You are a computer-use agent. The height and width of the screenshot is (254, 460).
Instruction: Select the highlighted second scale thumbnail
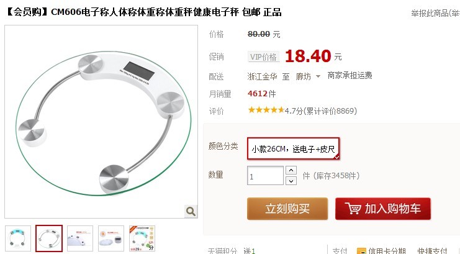point(49,238)
